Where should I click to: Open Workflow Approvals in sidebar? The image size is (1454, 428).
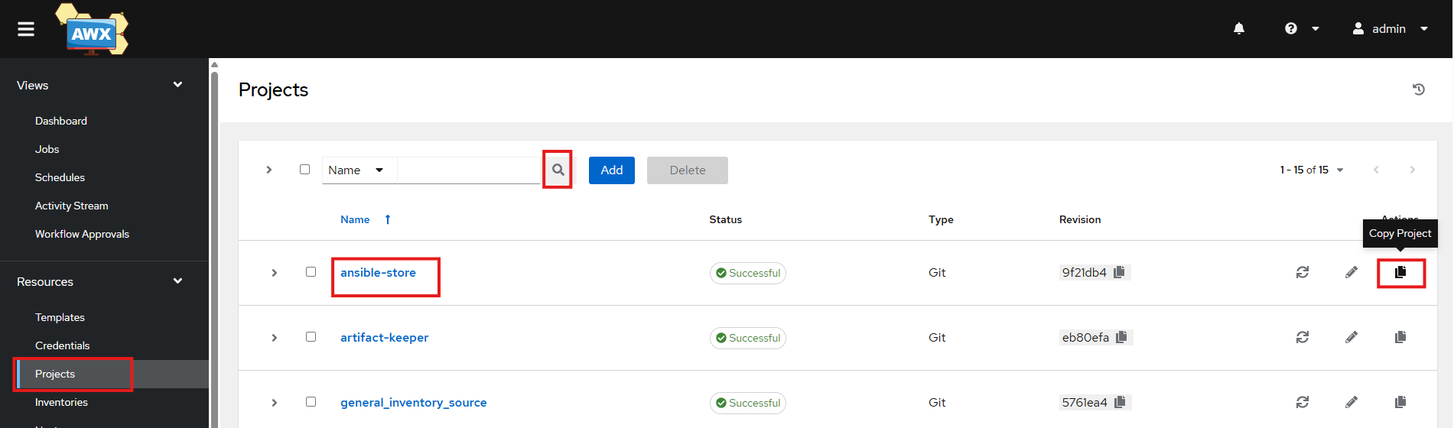tap(82, 234)
